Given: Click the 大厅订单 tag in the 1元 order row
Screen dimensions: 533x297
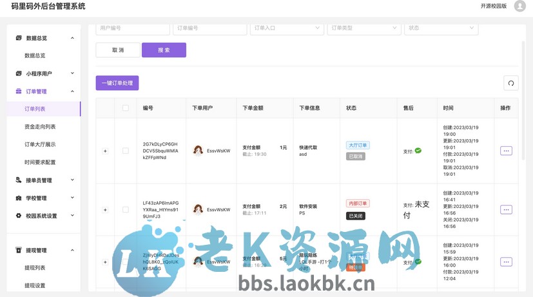Looking at the screenshot, I should [358, 145].
